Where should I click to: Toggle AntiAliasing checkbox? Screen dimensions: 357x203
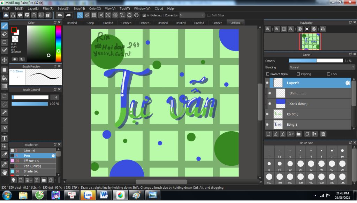tap(144, 15)
